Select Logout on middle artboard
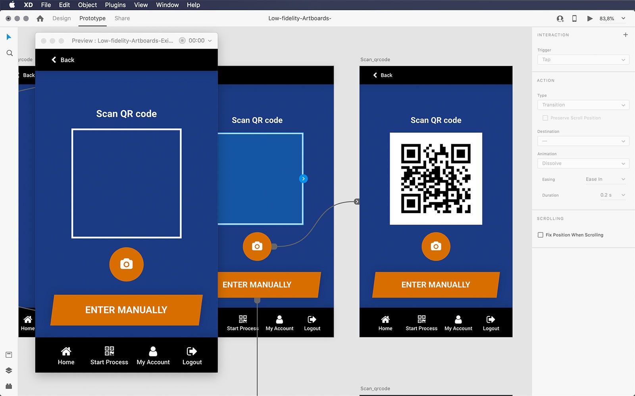 tap(312, 323)
